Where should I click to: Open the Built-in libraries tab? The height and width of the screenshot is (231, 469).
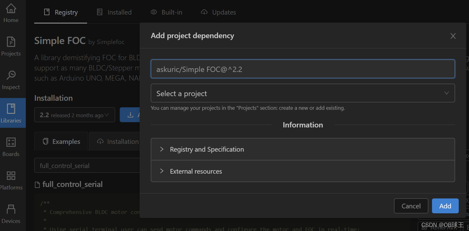pos(166,12)
